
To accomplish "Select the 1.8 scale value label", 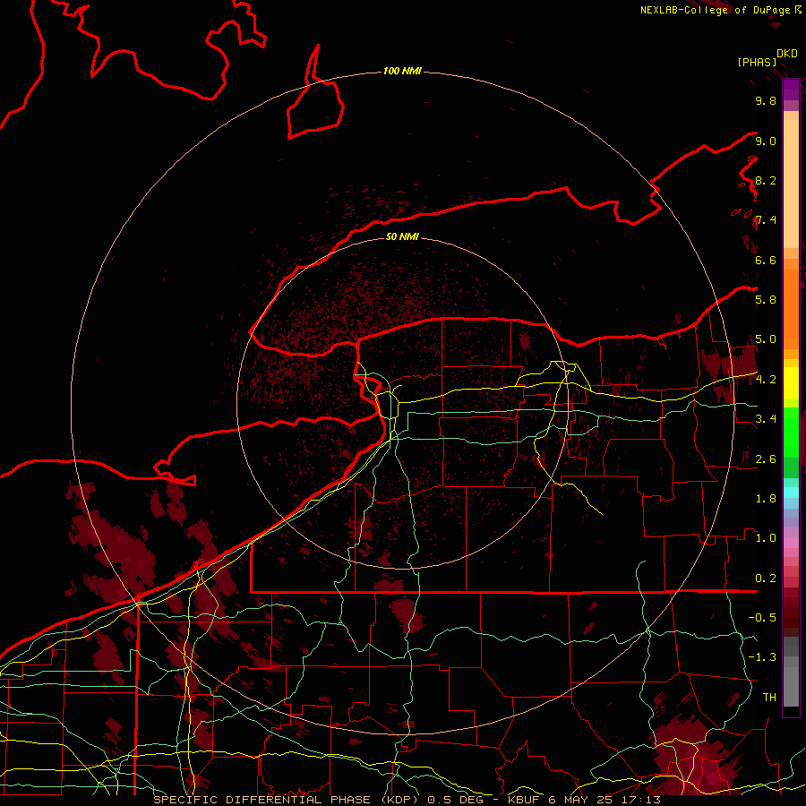I will tap(766, 498).
